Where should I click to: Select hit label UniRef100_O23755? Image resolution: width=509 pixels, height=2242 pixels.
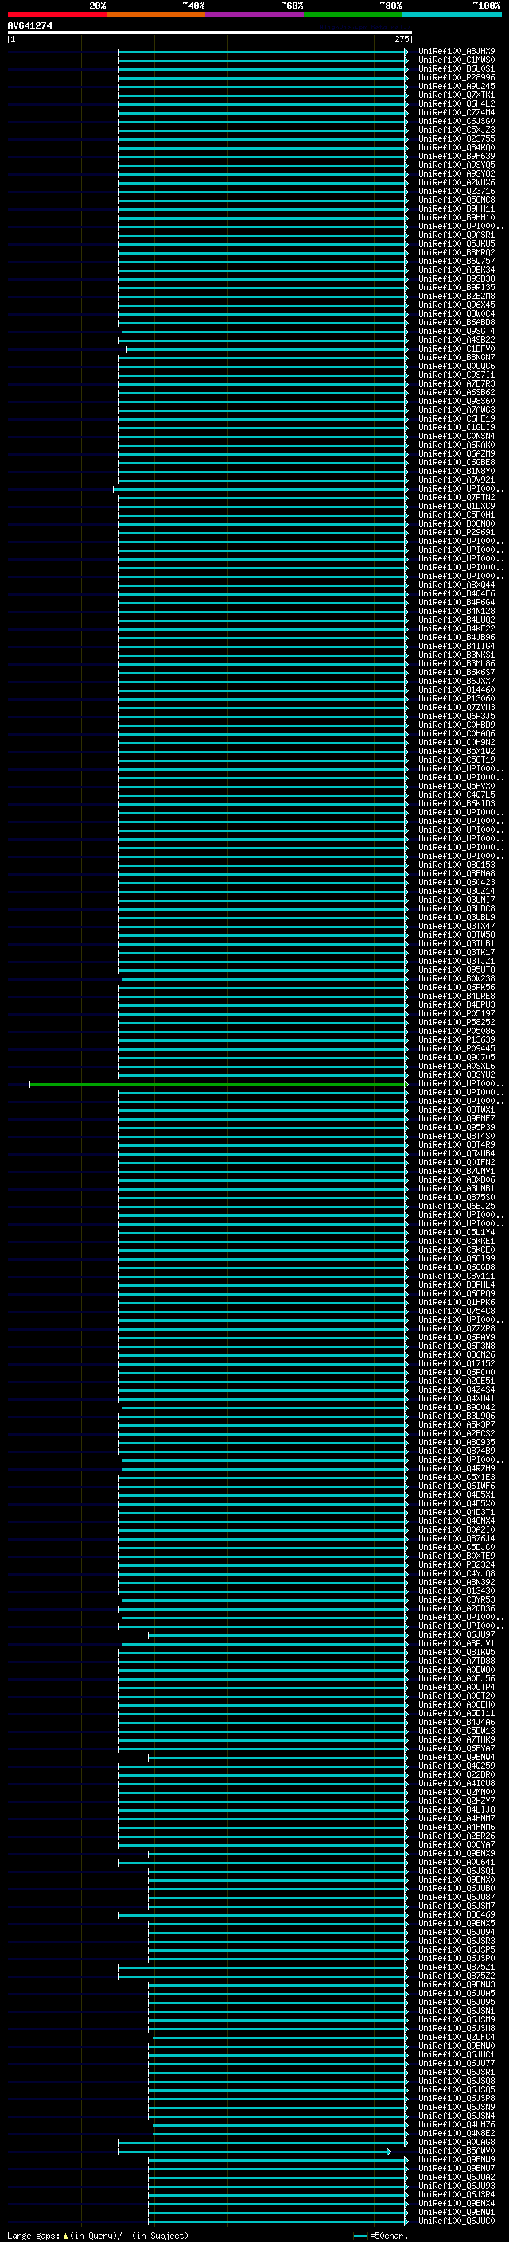point(457,138)
